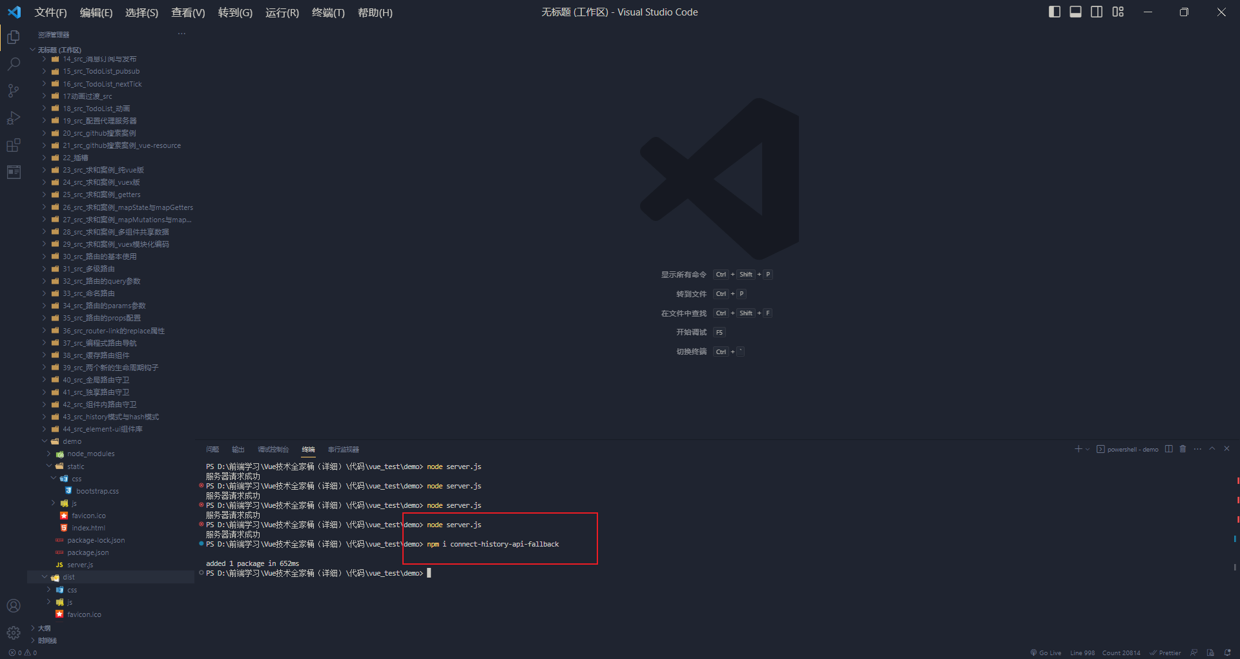The height and width of the screenshot is (659, 1240).
Task: Open the 编辑(E) menu
Action: coord(96,12)
